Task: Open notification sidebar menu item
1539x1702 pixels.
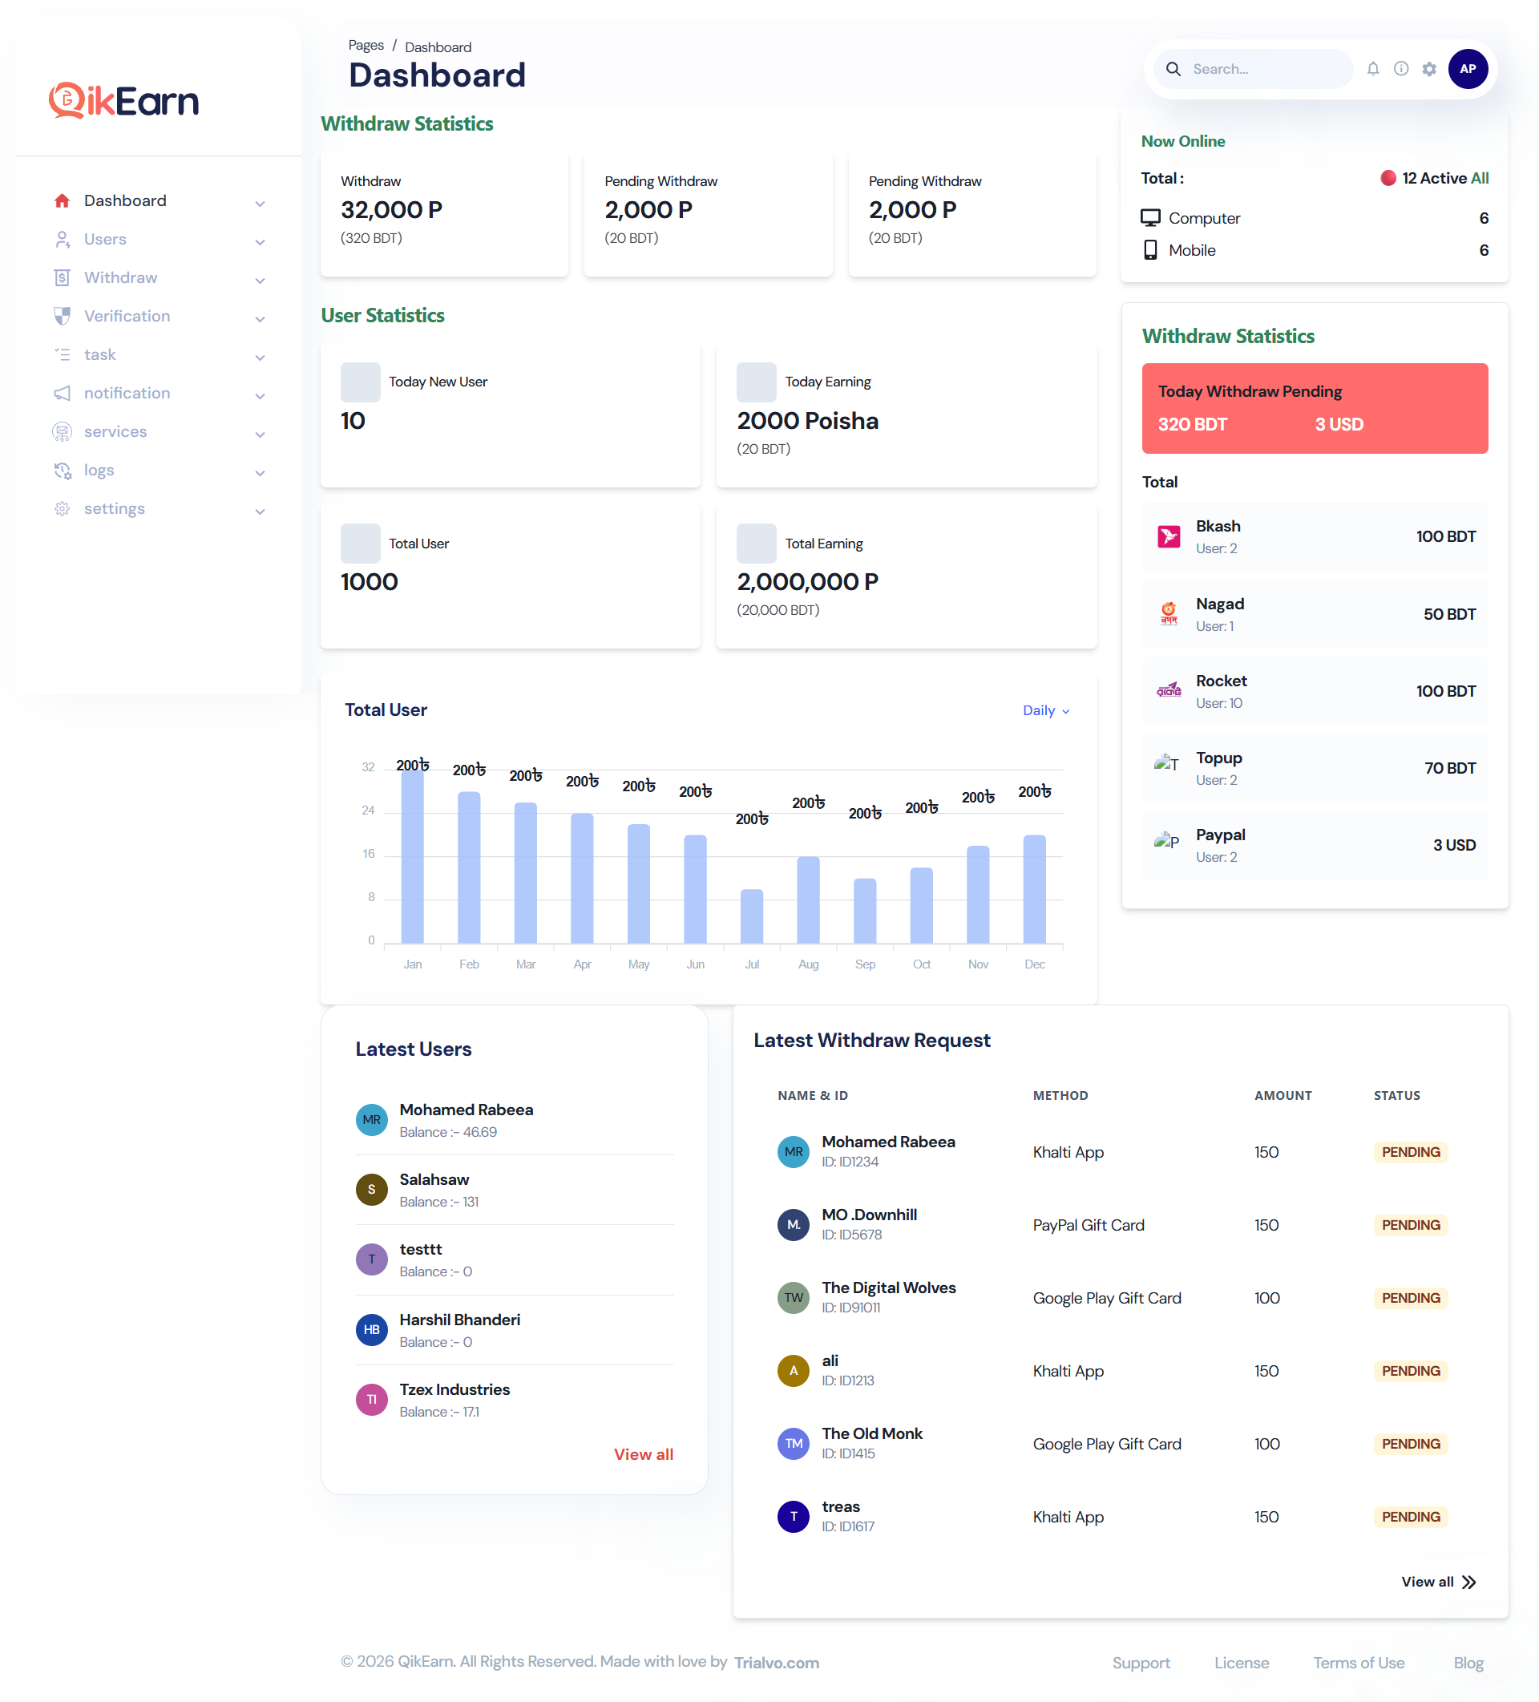Action: point(159,394)
